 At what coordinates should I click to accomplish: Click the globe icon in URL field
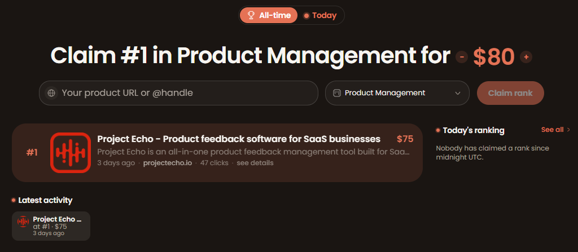click(x=51, y=93)
